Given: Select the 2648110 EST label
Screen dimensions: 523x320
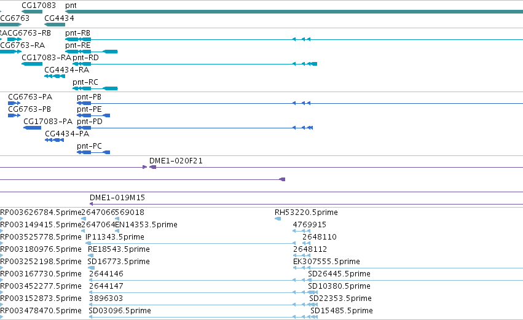Looking at the screenshot, I should tap(320, 237).
